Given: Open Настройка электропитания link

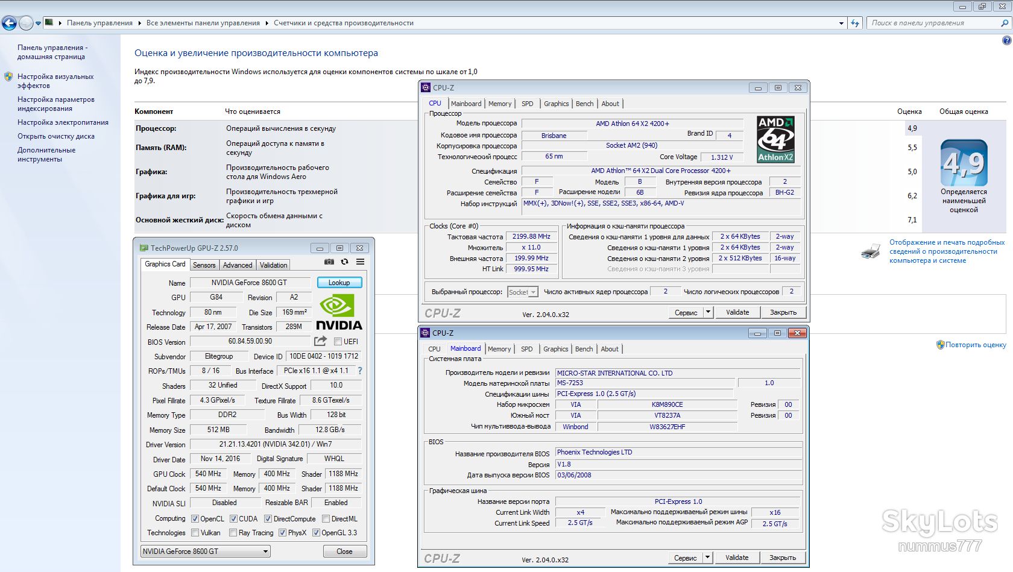Looking at the screenshot, I should coord(63,122).
